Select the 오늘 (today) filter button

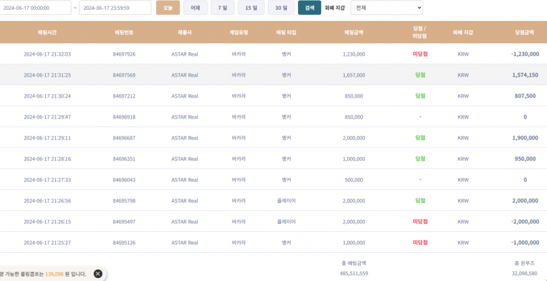tap(168, 8)
